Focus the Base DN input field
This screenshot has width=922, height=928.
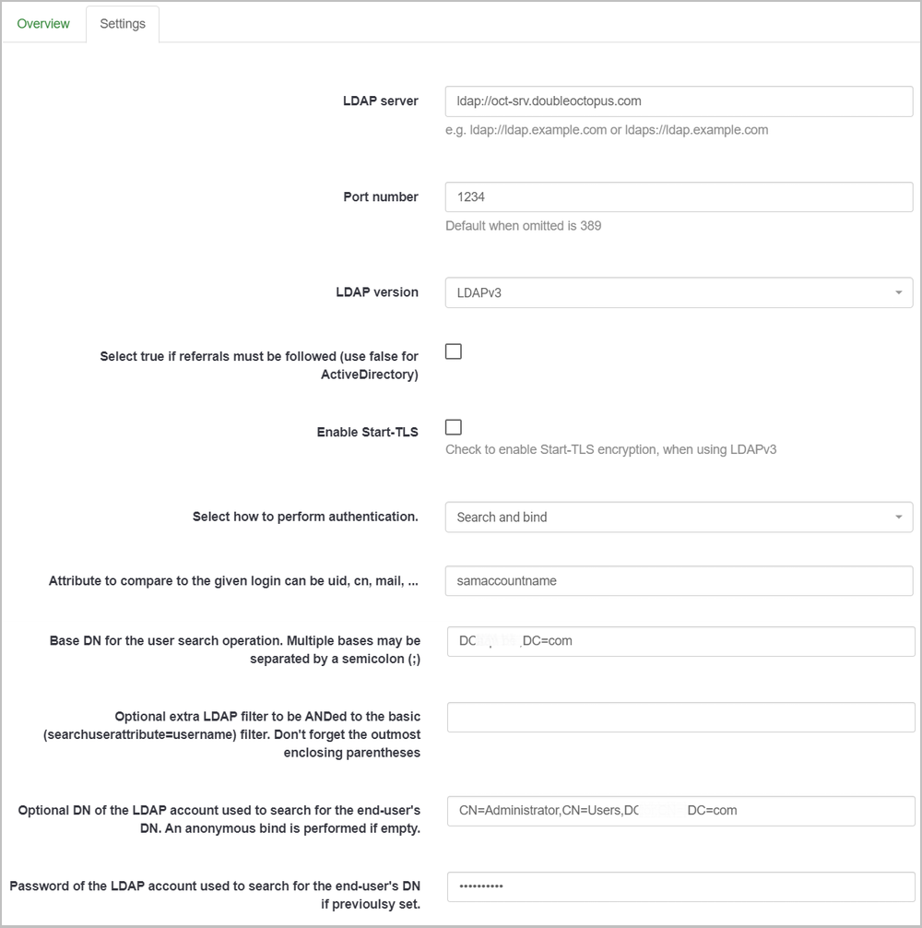click(680, 641)
